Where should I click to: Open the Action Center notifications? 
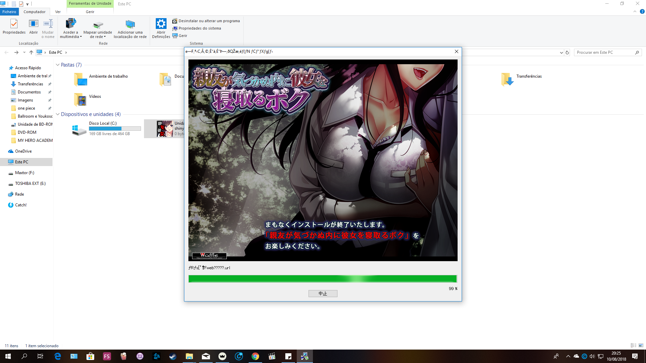click(x=635, y=356)
